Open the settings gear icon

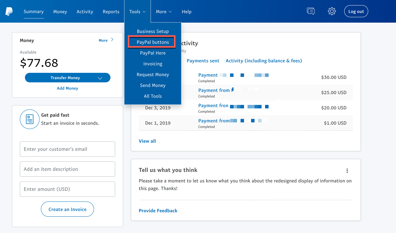pos(332,11)
